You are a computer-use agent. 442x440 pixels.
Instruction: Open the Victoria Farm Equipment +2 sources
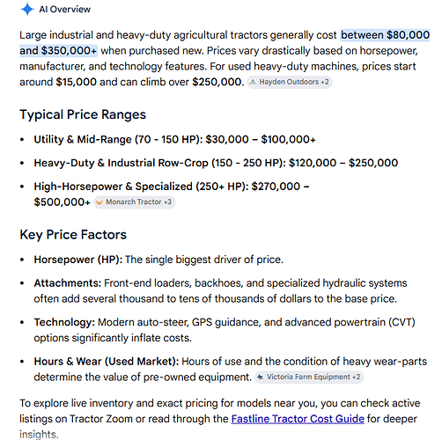pos(309,377)
